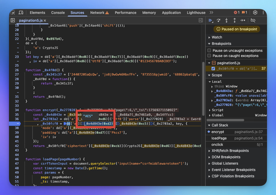Select onclick call stack frame
This screenshot has width=276, height=195.
pos(236,144)
